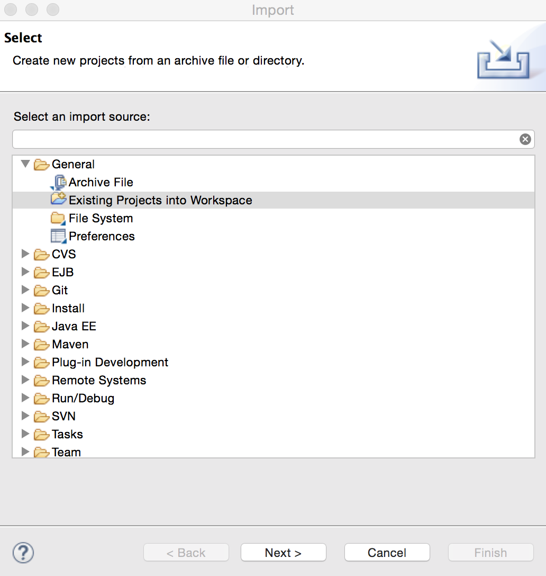Click the Maven folder icon
Image resolution: width=546 pixels, height=576 pixels.
point(41,345)
